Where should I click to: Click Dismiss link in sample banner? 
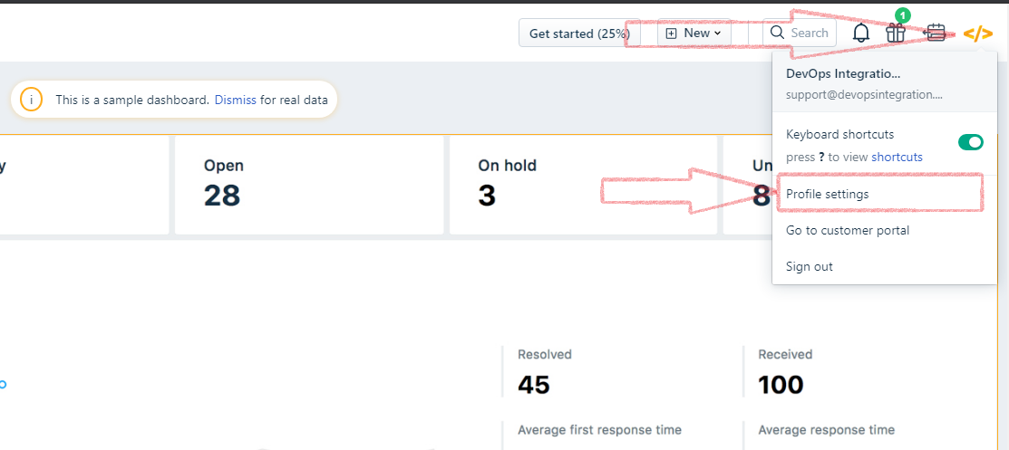click(x=236, y=100)
